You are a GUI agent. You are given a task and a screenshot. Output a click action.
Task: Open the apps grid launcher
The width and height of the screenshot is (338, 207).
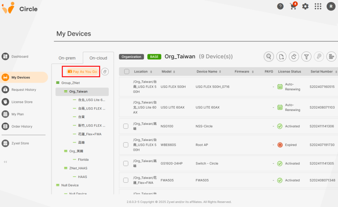(318, 6)
